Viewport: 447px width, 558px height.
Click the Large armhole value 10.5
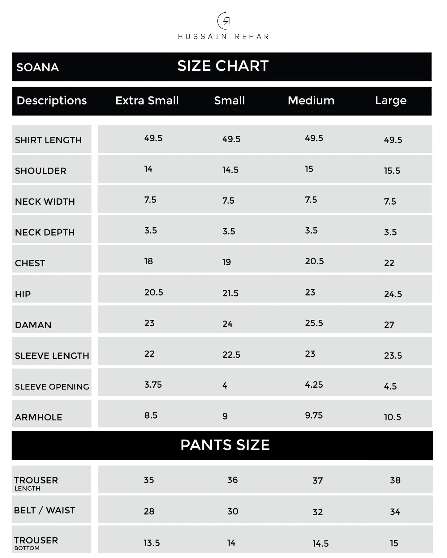click(x=392, y=417)
